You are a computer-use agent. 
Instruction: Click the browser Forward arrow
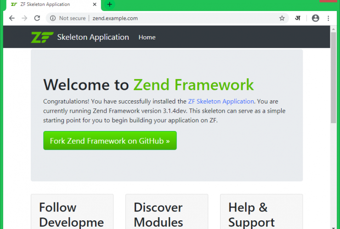(24, 18)
